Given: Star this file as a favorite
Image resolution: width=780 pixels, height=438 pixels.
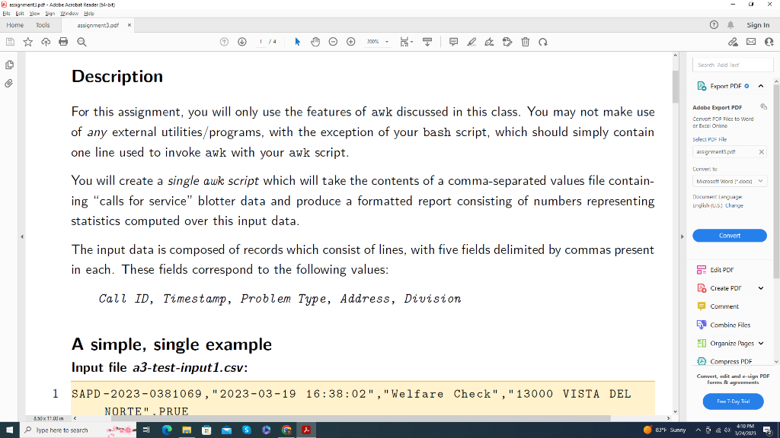Looking at the screenshot, I should (x=28, y=43).
